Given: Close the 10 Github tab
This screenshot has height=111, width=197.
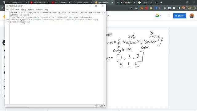Looking at the screenshot, I should (x=135, y=2).
